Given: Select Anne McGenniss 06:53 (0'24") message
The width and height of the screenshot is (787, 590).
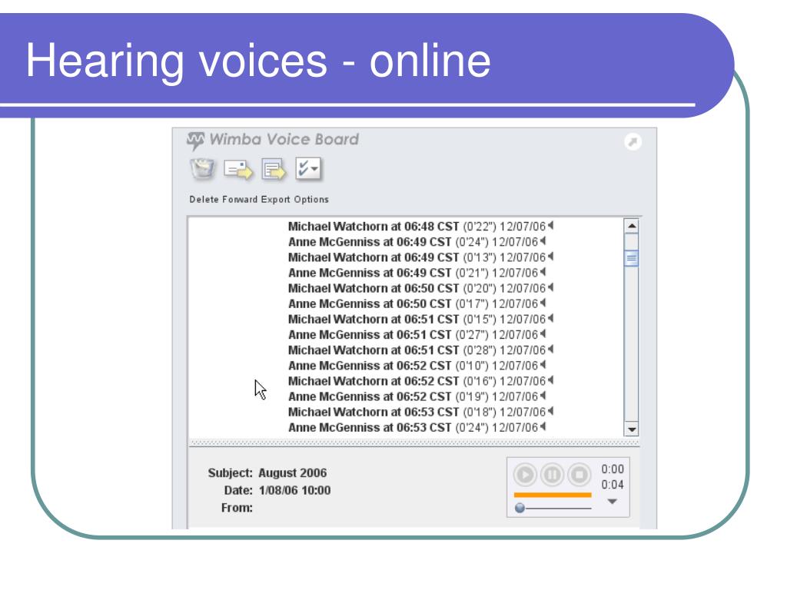Looking at the screenshot, I should (417, 427).
